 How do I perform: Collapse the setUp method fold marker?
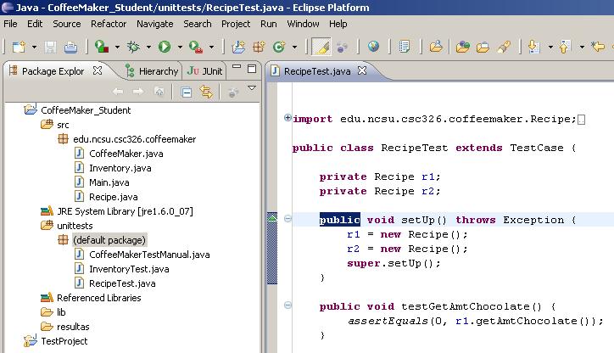coord(288,220)
